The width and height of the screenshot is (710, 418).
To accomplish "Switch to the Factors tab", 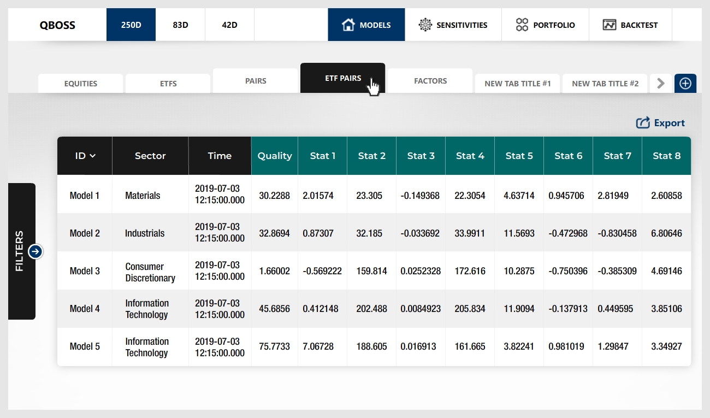I will pos(430,81).
